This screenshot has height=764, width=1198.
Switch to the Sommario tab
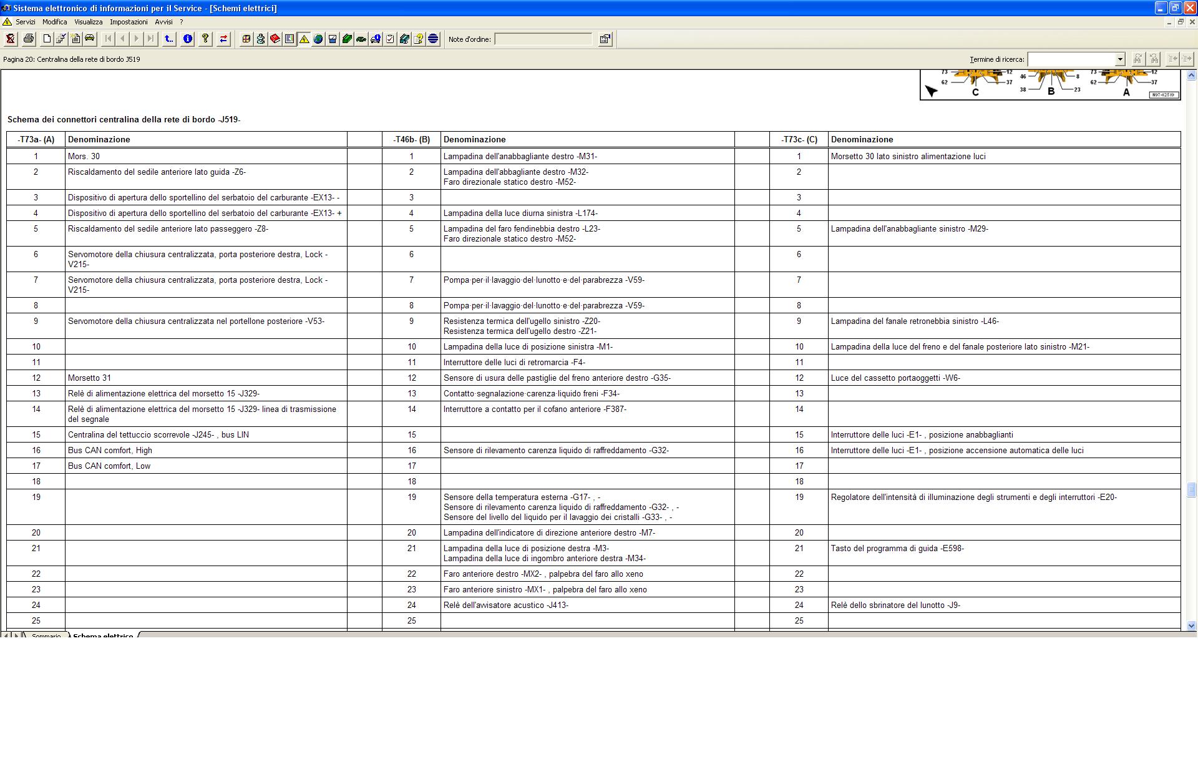pos(46,635)
